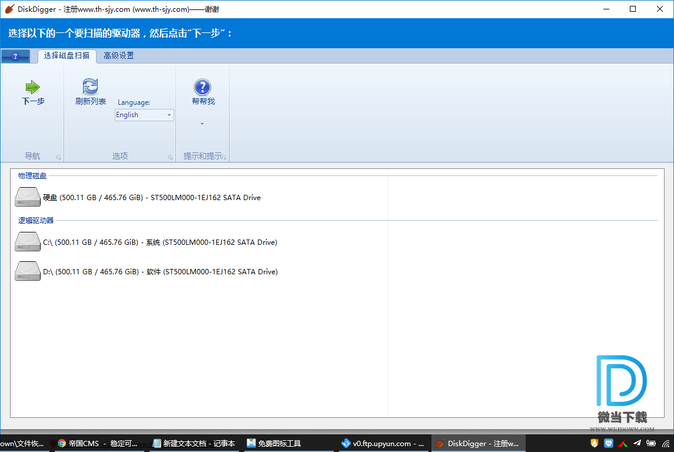Viewport: 674px width, 452px height.
Task: Click the blue shield tray icon
Action: pyautogui.click(x=609, y=443)
